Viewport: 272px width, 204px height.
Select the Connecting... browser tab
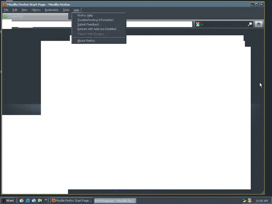pyautogui.click(x=35, y=16)
